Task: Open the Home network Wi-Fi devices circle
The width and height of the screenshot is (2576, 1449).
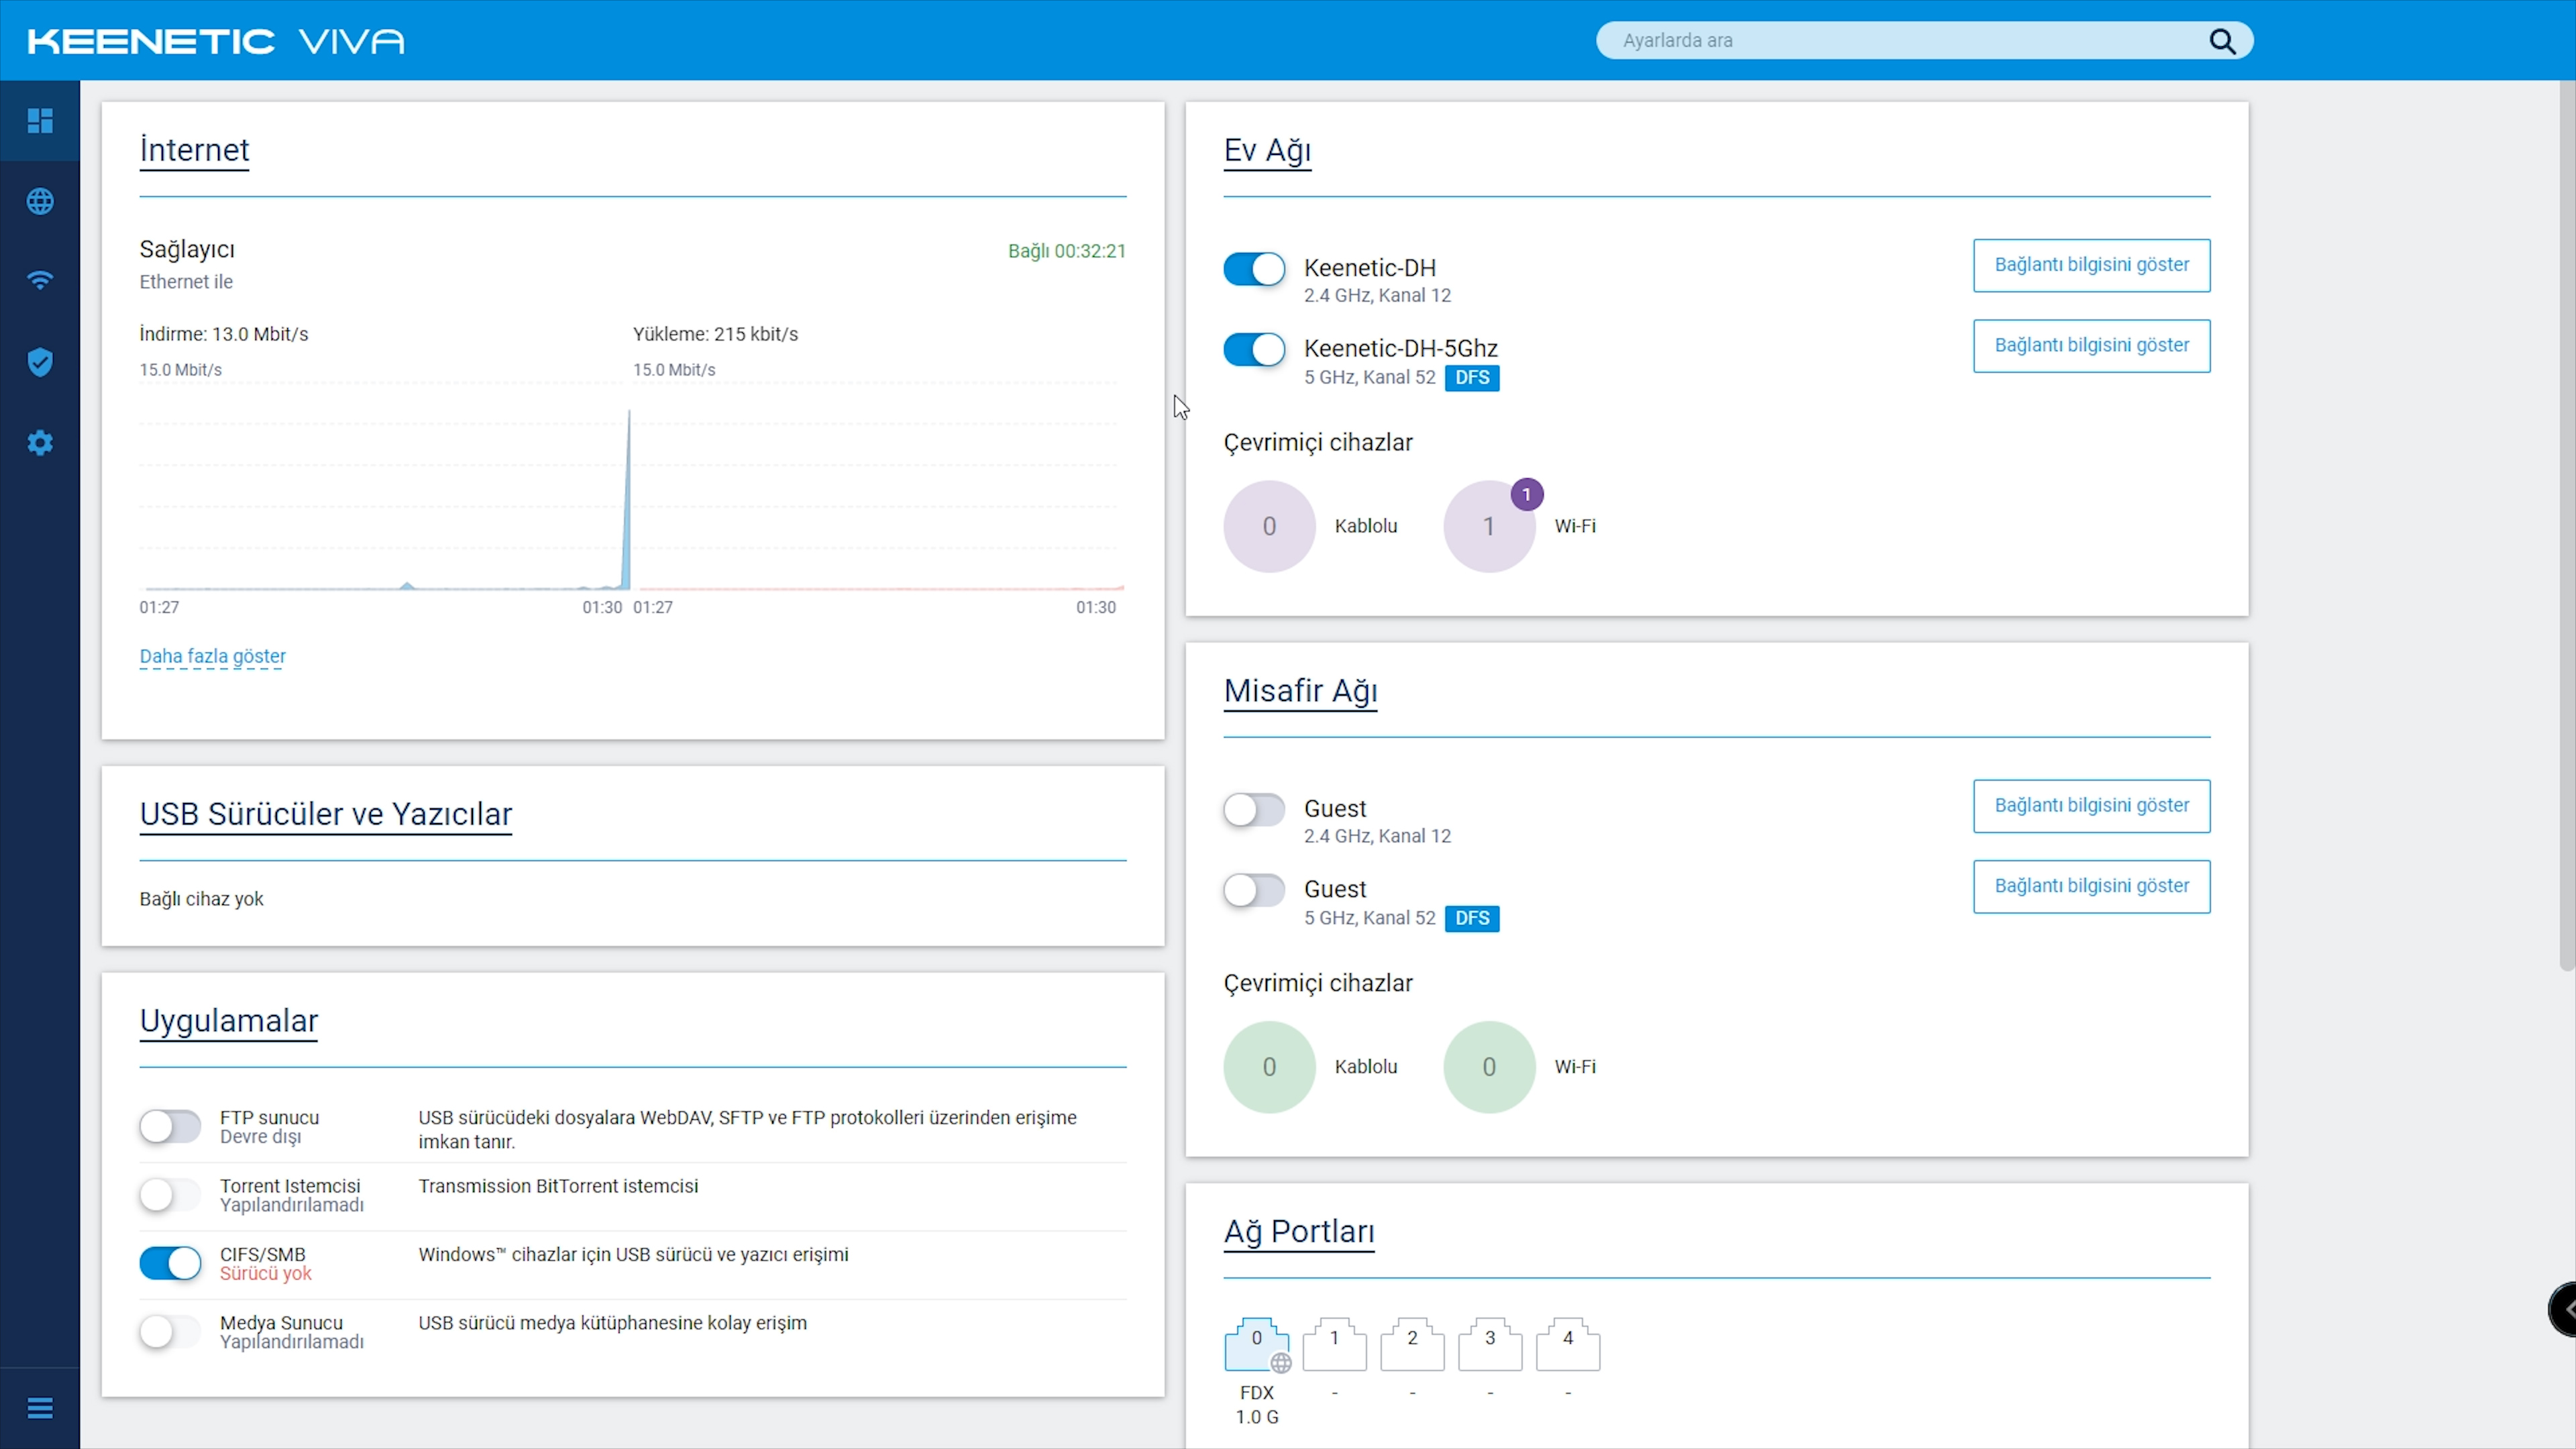Action: click(1489, 526)
